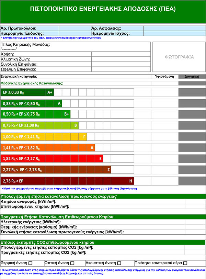Select the H energy class bar
206x279 pixels.
67,181
